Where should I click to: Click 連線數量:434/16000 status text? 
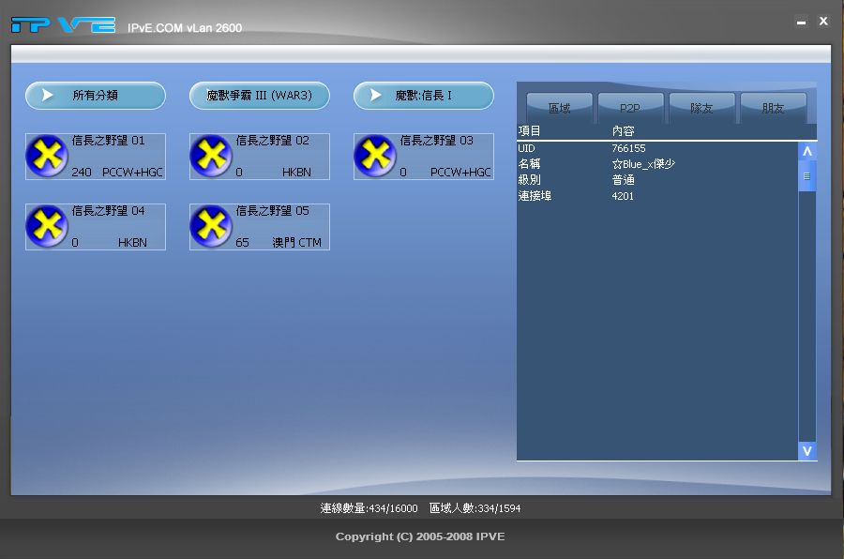(369, 508)
